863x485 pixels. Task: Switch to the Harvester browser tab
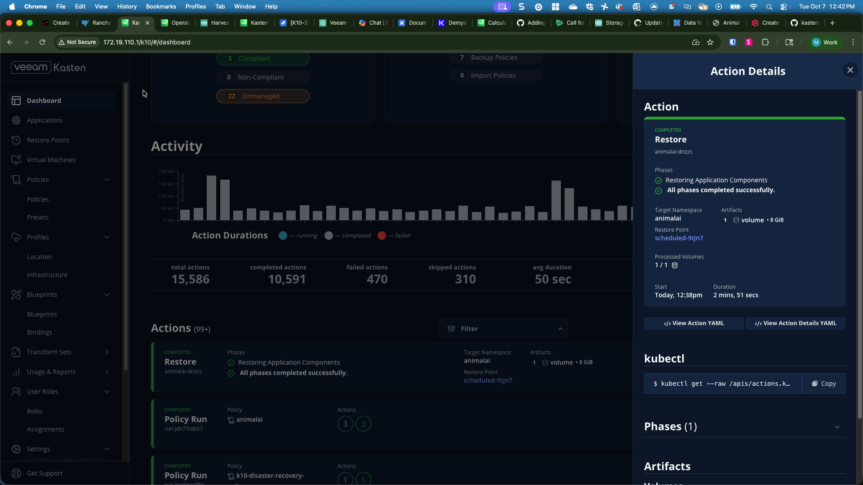[x=215, y=23]
